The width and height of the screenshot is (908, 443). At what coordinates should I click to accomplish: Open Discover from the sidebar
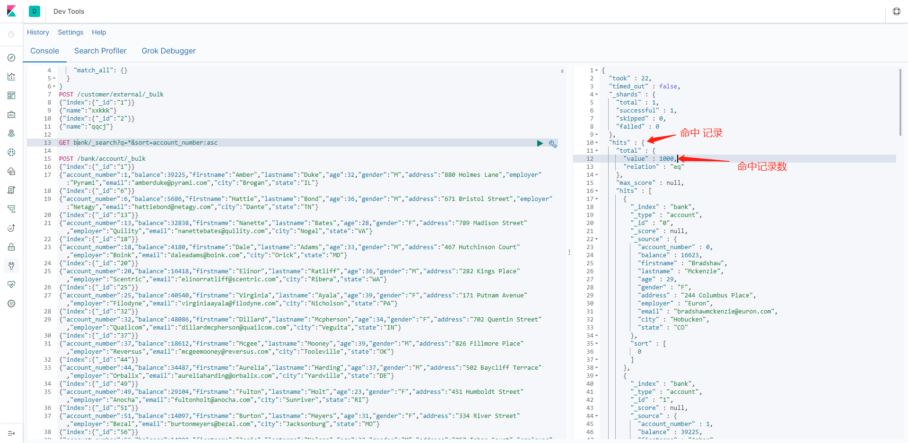point(11,58)
